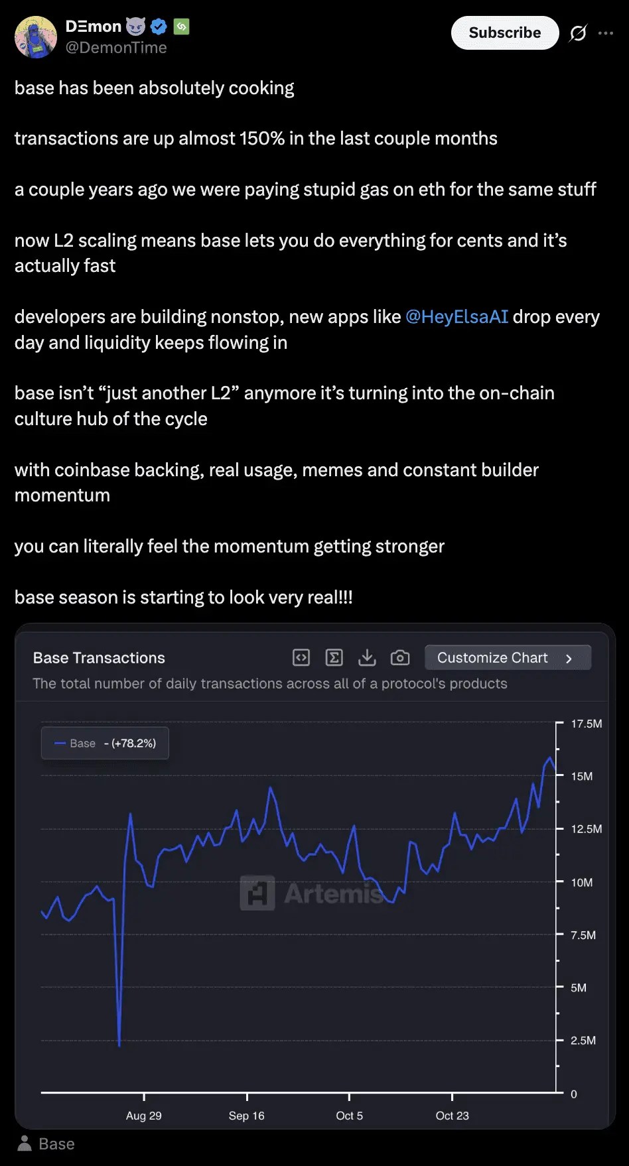Image resolution: width=629 pixels, height=1166 pixels.
Task: Click the @DemonTime handle
Action: pos(116,48)
